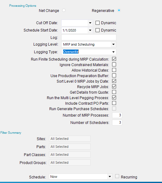The height and width of the screenshot is (183, 162).
Task: Open the Schedule dropdown showing Now
Action: (110, 177)
